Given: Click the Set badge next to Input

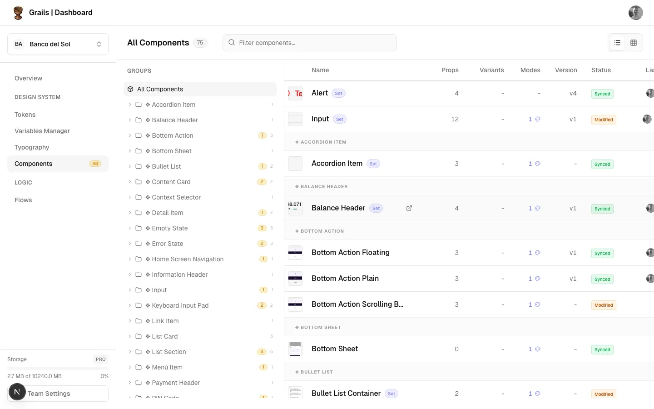Looking at the screenshot, I should coord(340,119).
